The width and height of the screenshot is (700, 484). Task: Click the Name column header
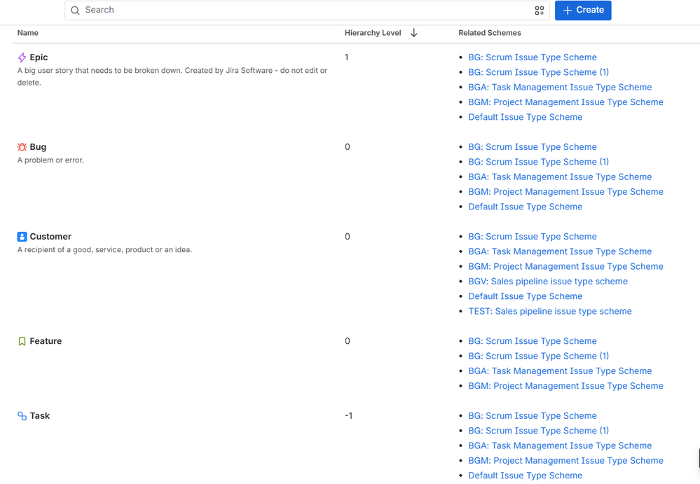pos(28,33)
